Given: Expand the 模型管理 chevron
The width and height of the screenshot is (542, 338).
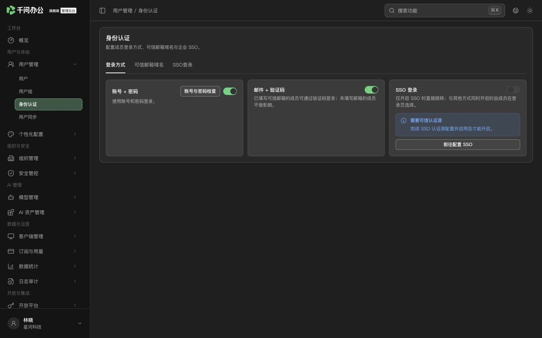Looking at the screenshot, I should click(75, 197).
